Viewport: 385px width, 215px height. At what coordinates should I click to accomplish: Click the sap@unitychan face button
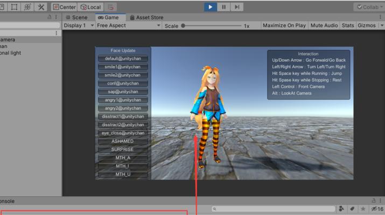(x=123, y=92)
